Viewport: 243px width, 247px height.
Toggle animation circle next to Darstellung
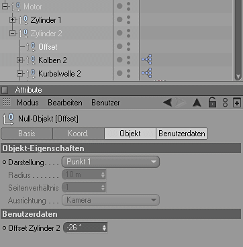click(x=4, y=162)
